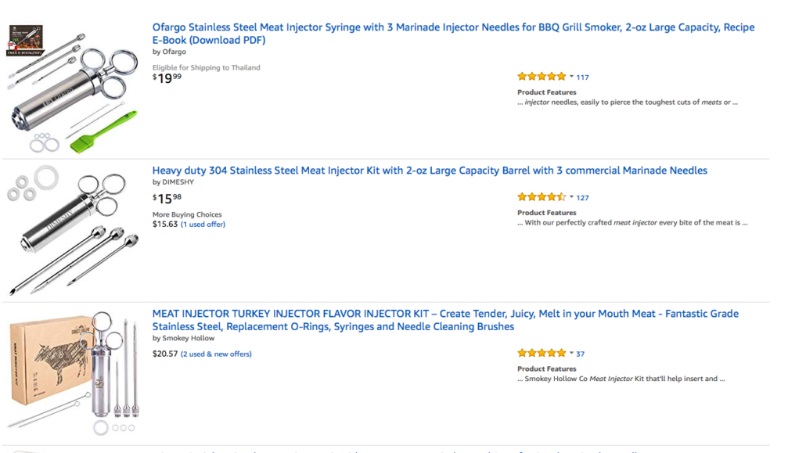The width and height of the screenshot is (806, 453).
Task: View the 37 customer reviews
Action: [x=581, y=354]
